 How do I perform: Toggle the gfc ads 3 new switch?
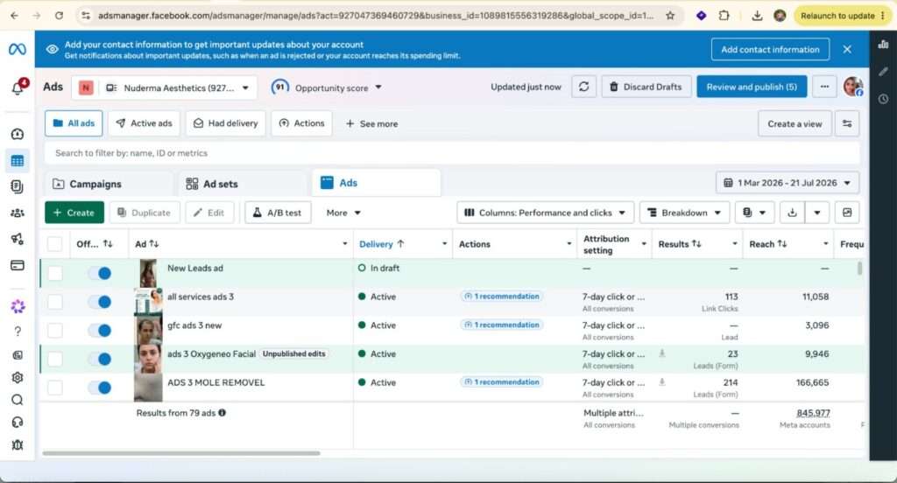click(x=100, y=331)
